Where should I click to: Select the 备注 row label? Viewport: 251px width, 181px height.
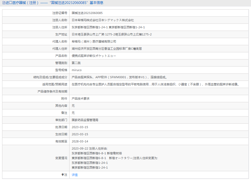tap(64, 113)
